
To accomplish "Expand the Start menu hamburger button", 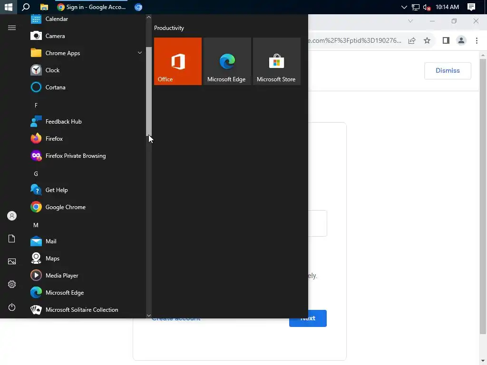I will tap(12, 28).
